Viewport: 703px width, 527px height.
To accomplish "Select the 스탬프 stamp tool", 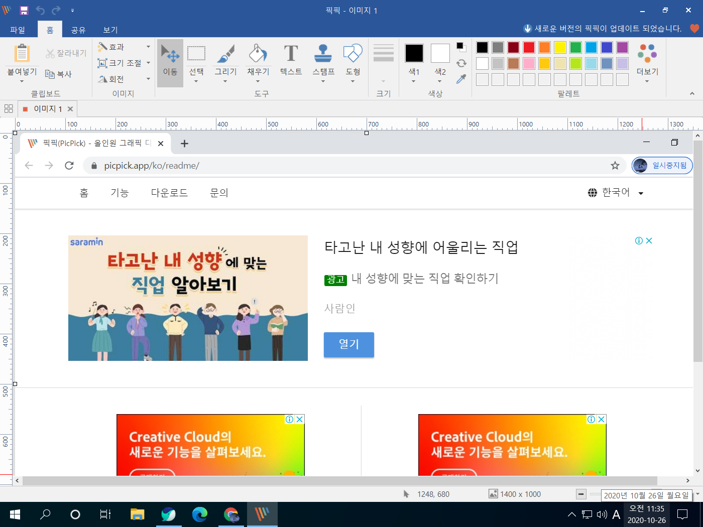I will (x=323, y=63).
